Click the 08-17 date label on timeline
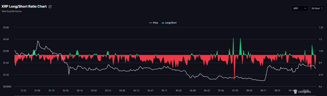 (x=263, y=91)
